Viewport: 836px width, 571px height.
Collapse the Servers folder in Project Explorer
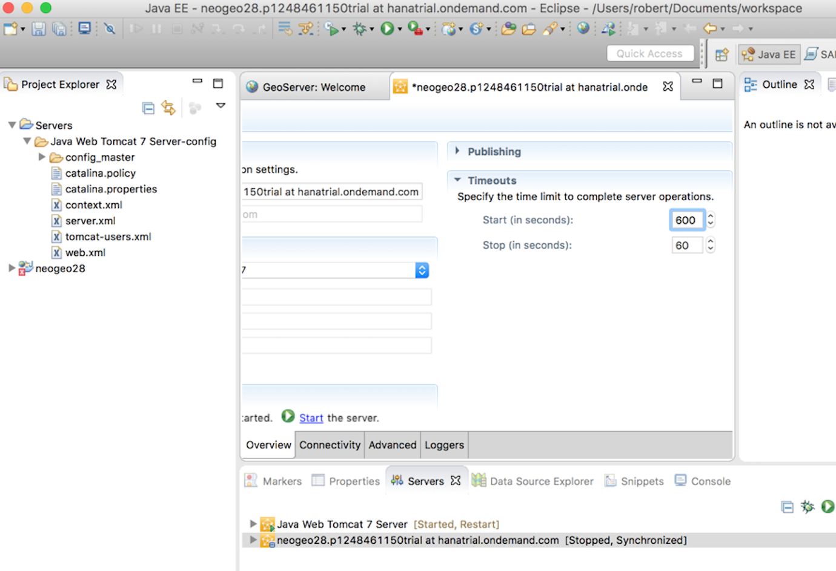[12, 125]
